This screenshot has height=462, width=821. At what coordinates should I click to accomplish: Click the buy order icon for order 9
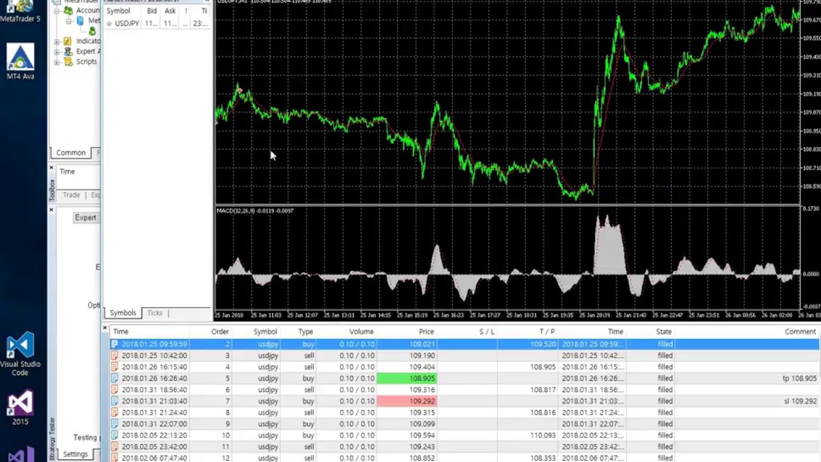point(115,424)
